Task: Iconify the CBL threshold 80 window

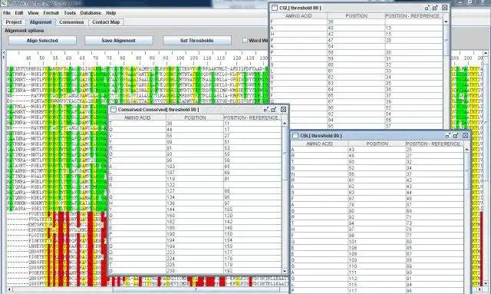Action: coord(448,136)
